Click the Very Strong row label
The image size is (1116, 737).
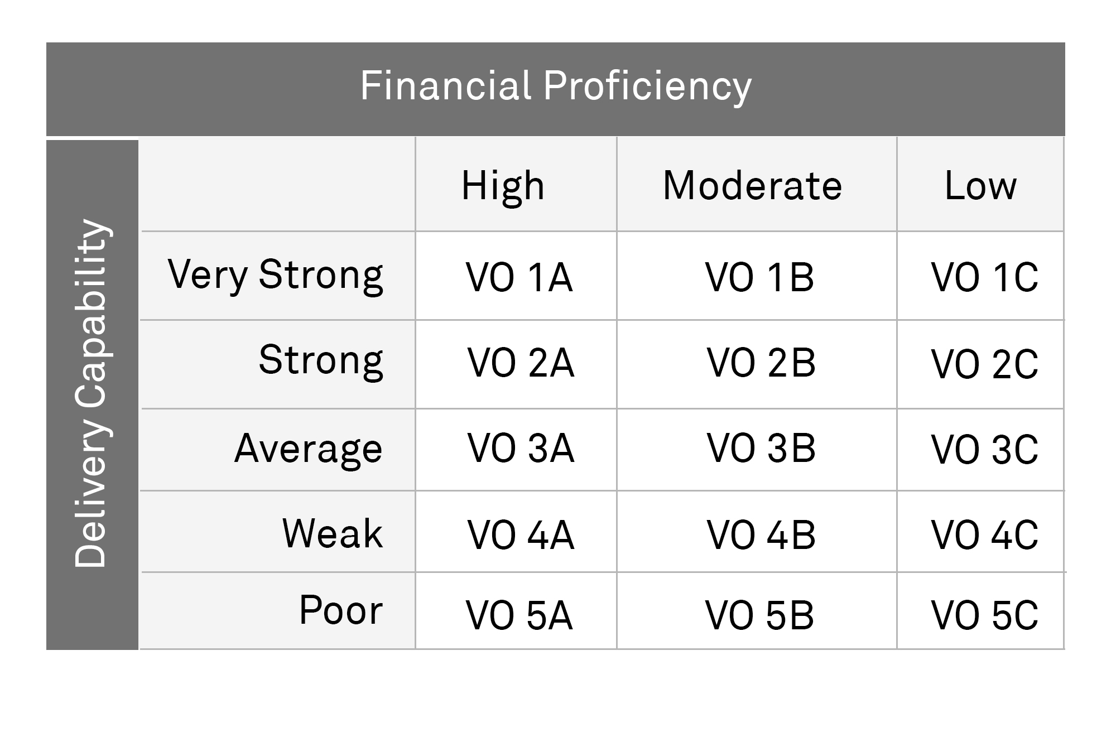(276, 275)
